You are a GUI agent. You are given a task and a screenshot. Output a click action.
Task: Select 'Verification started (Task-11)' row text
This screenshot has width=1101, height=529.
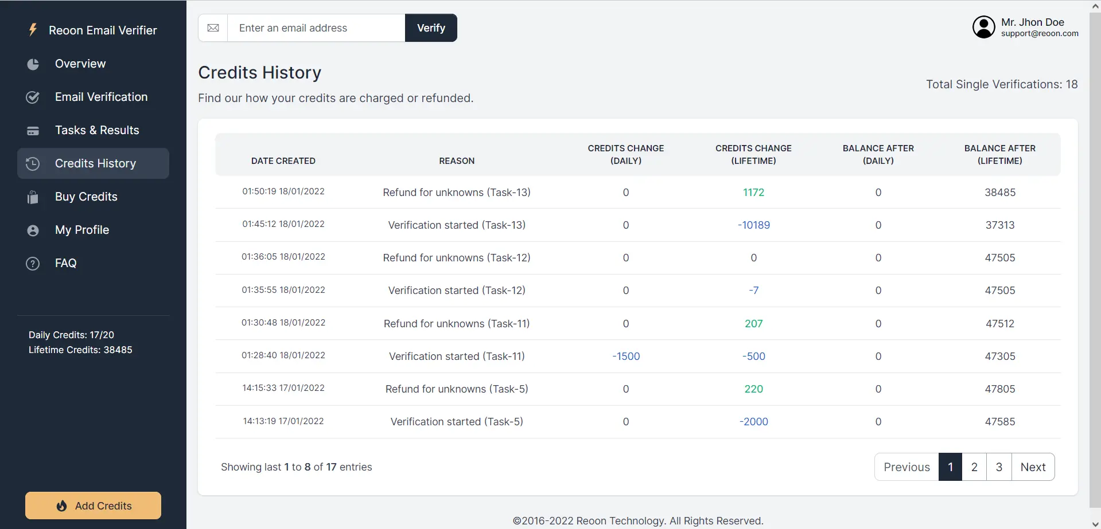click(457, 356)
